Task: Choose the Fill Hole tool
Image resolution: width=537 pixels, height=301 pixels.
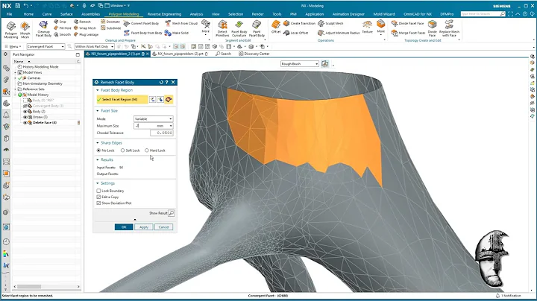Action: pyautogui.click(x=63, y=28)
